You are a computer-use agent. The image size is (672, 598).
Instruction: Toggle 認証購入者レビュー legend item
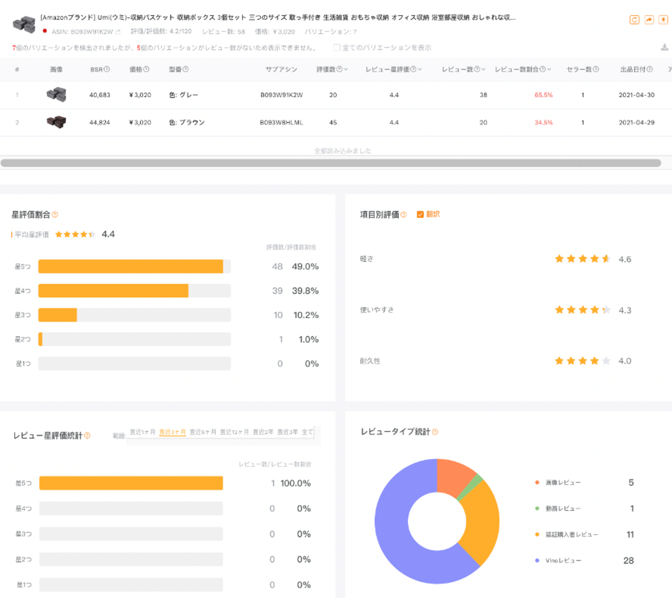[x=567, y=535]
